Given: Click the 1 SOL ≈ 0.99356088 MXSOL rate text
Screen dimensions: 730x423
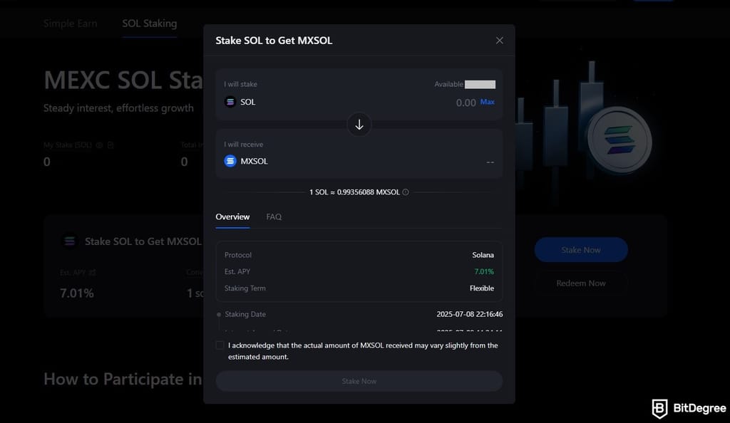Looking at the screenshot, I should pyautogui.click(x=354, y=192).
